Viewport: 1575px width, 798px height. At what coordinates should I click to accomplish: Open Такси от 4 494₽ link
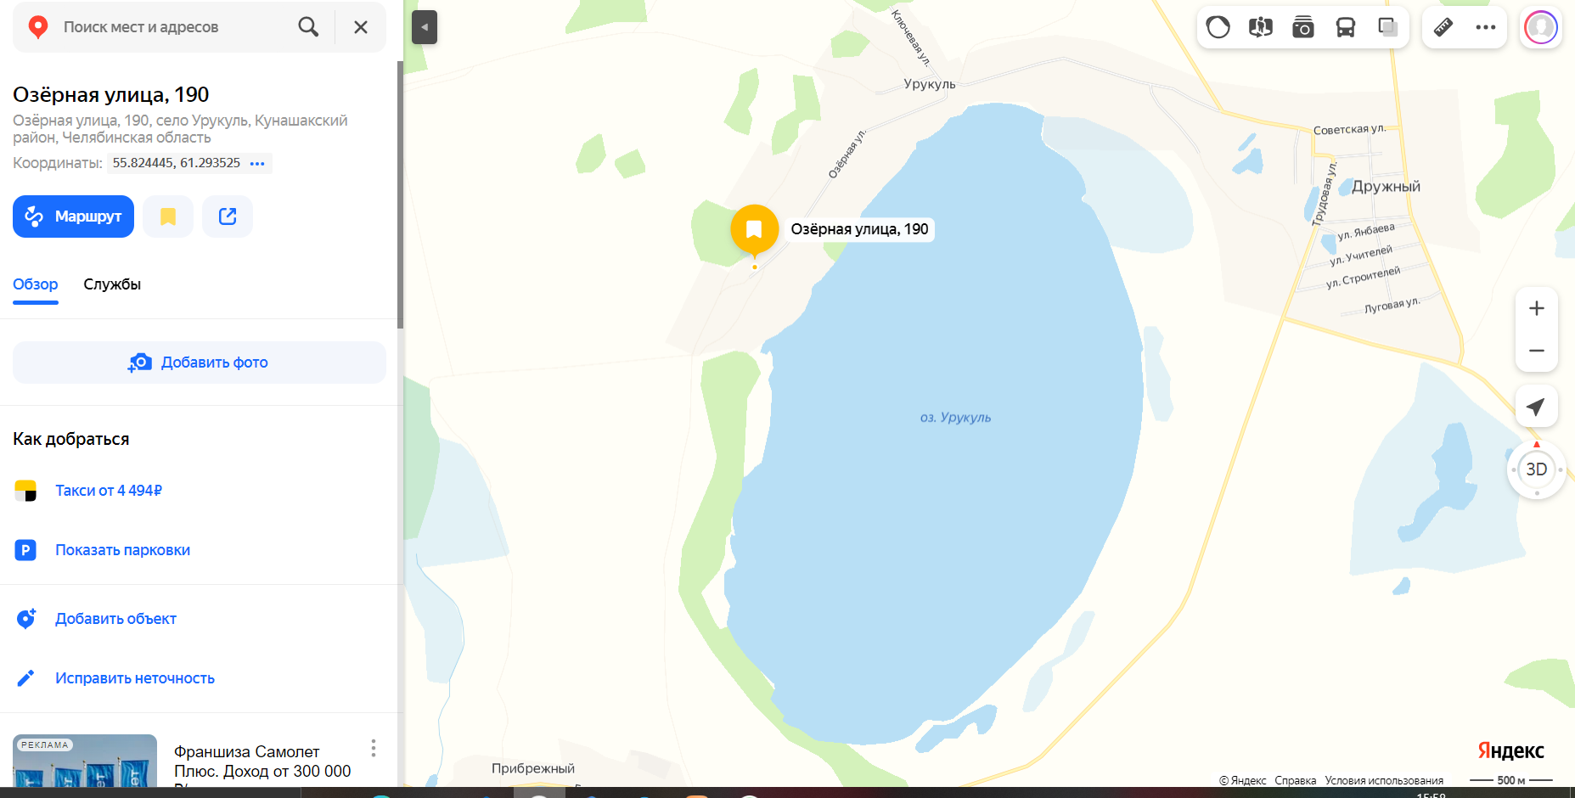coord(109,491)
